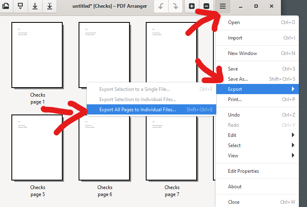This screenshot has width=307, height=207.
Task: Select Undo menu entry
Action: (x=257, y=115)
